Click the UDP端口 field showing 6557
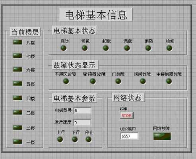The width and height of the screenshot is (196, 159). tap(129, 136)
